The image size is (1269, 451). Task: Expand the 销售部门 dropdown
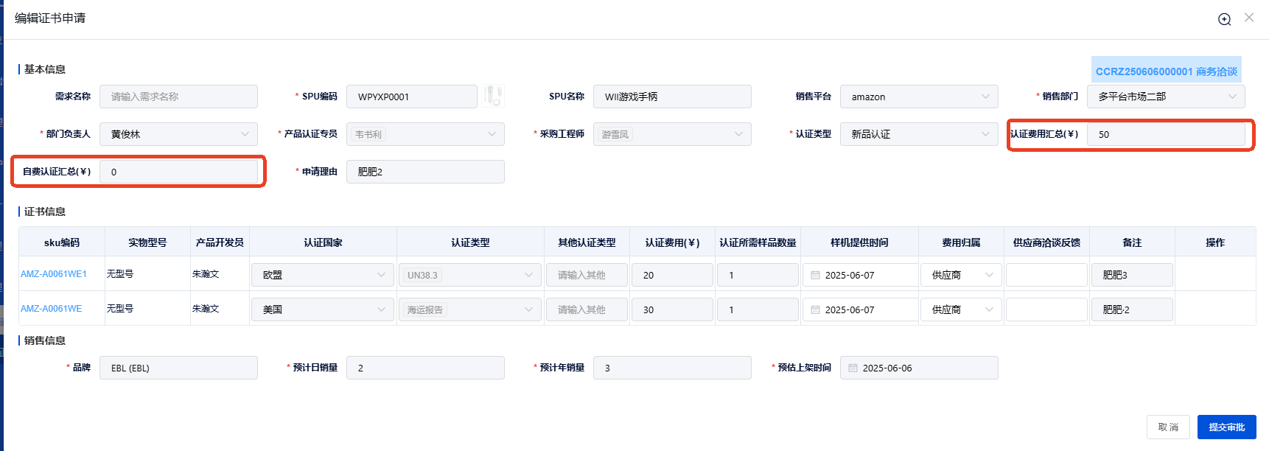tap(1165, 97)
